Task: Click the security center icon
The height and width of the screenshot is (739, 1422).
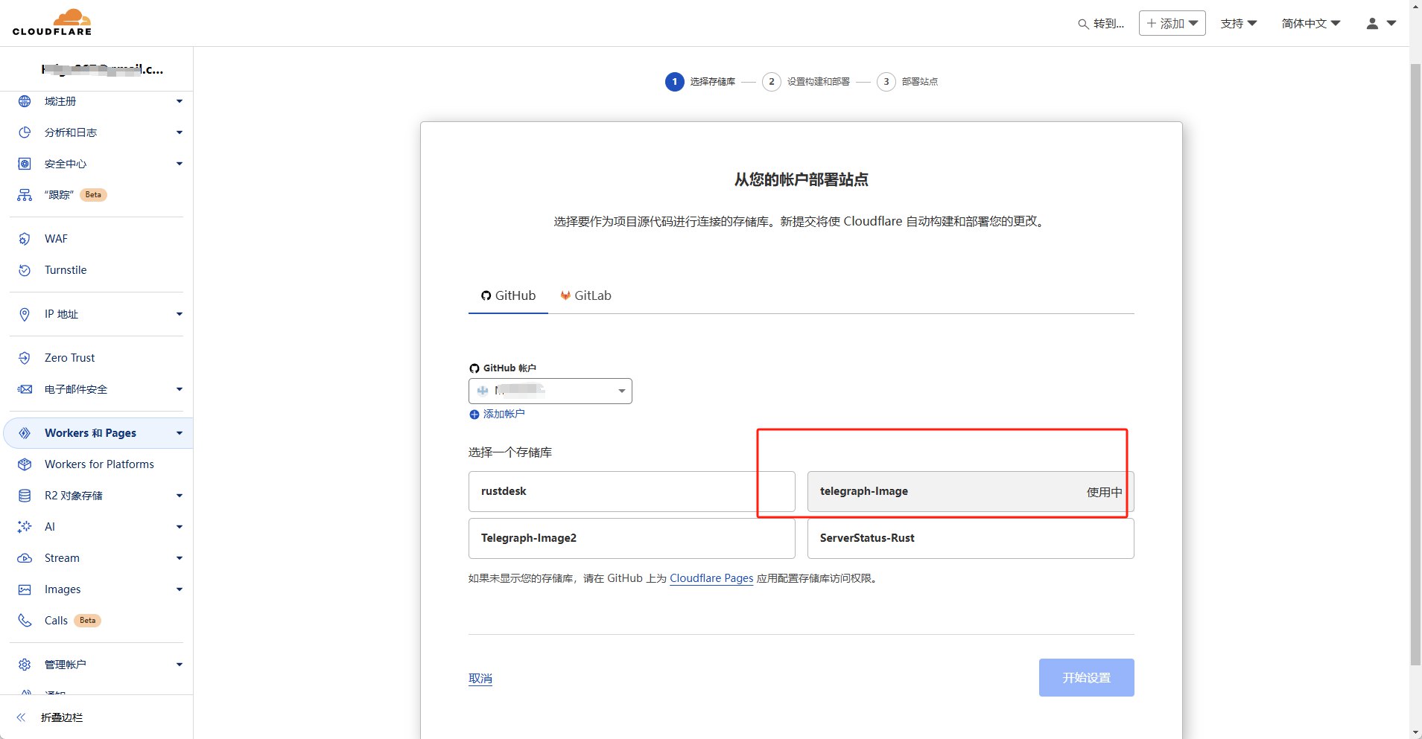Action: pos(25,164)
